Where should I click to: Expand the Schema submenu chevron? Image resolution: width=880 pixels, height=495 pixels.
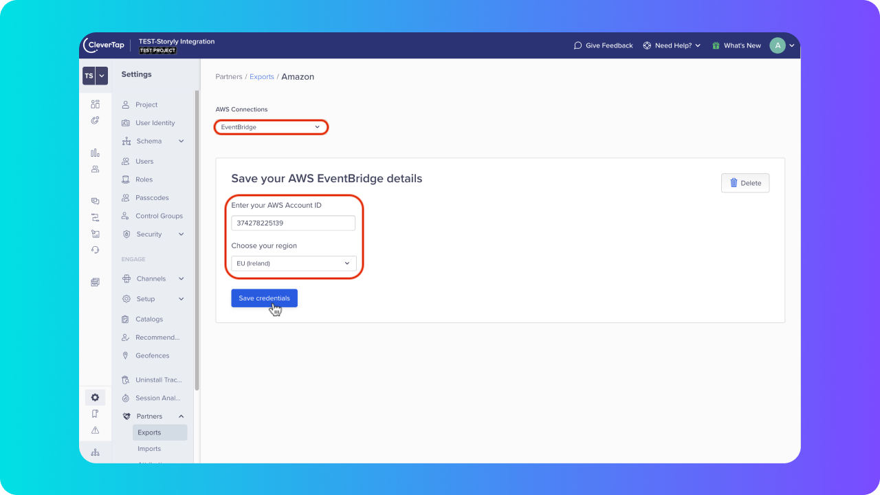(x=181, y=141)
